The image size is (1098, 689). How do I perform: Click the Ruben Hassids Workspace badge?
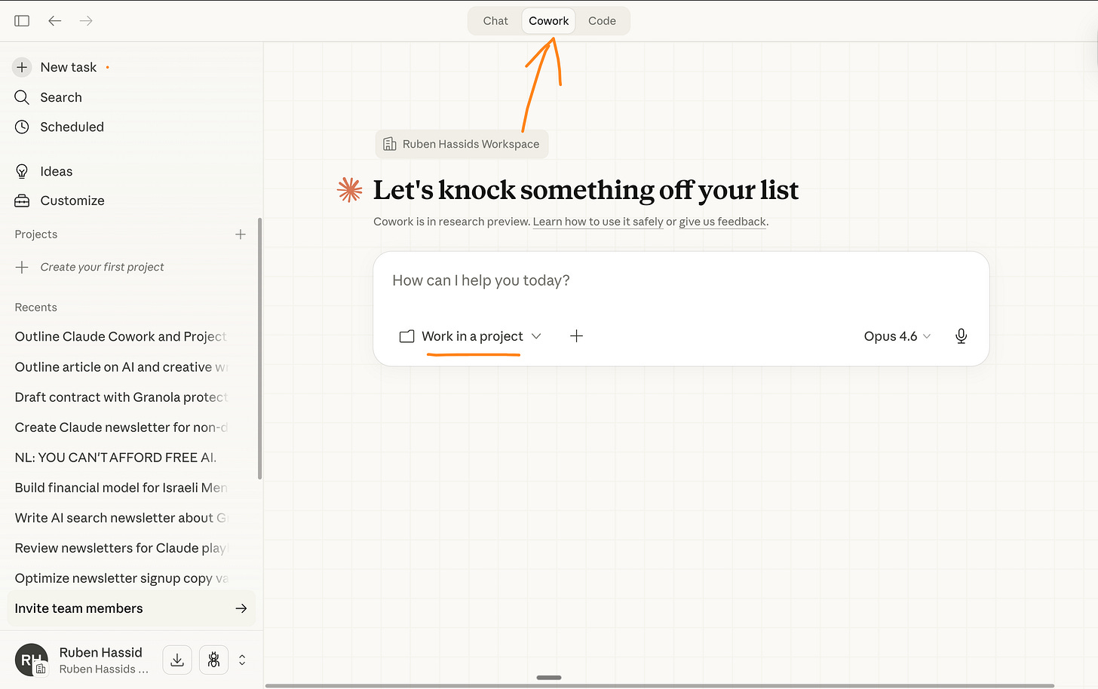(x=462, y=144)
